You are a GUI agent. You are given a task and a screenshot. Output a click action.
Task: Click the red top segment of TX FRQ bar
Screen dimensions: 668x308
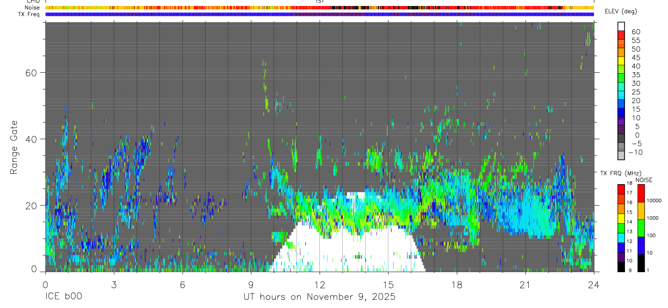(621, 189)
